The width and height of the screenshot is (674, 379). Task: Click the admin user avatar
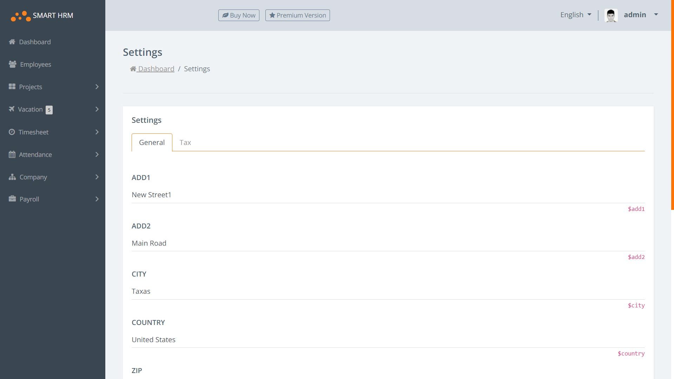point(611,15)
